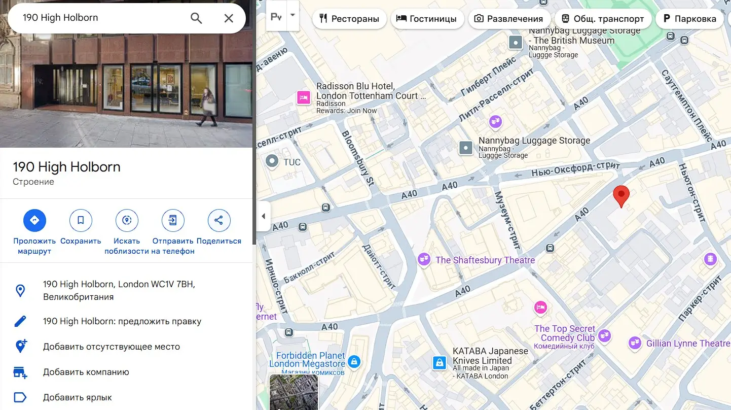Click 'Добавить отсутствующее место'
Screen dimensions: 731x410
(112, 347)
